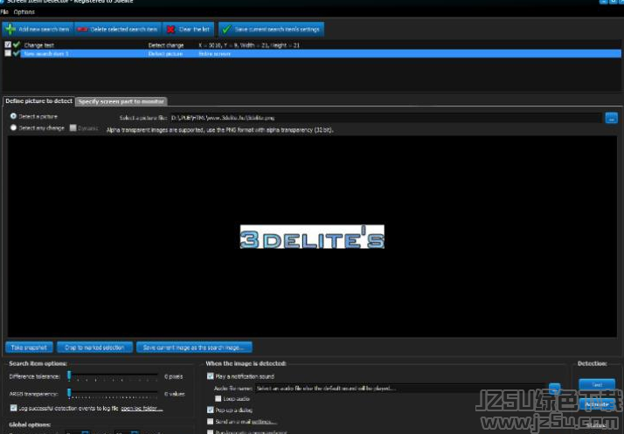Click the Test detection button
This screenshot has width=624, height=434.
(x=597, y=384)
